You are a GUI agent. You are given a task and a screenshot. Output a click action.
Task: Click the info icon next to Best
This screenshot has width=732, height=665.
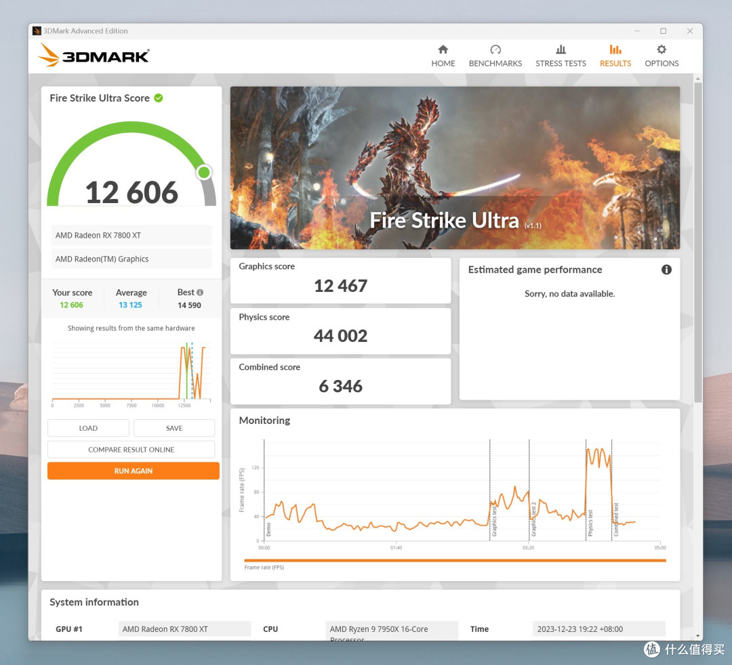click(x=200, y=293)
